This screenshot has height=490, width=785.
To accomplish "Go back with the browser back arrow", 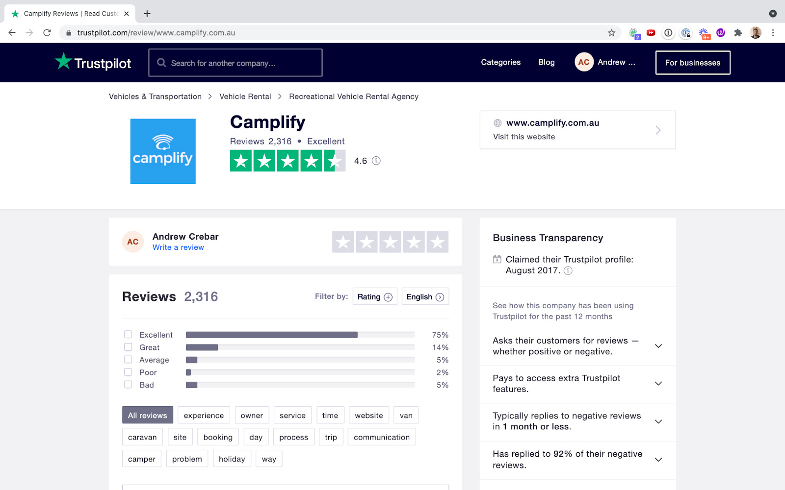I will pyautogui.click(x=12, y=33).
